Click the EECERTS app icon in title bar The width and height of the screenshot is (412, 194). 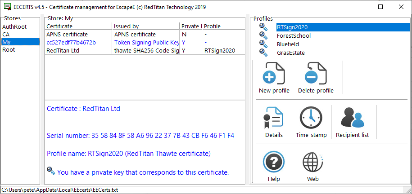[8, 7]
